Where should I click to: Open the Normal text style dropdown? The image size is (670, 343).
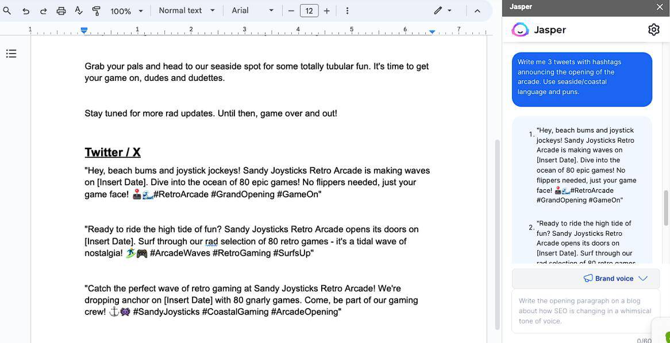tap(187, 10)
